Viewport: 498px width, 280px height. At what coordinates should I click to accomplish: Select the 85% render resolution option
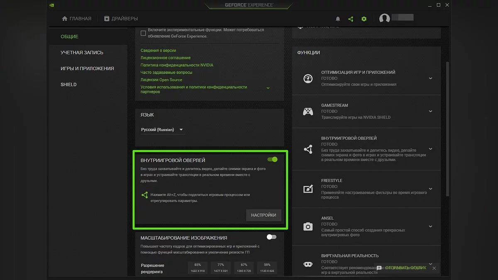(x=198, y=268)
